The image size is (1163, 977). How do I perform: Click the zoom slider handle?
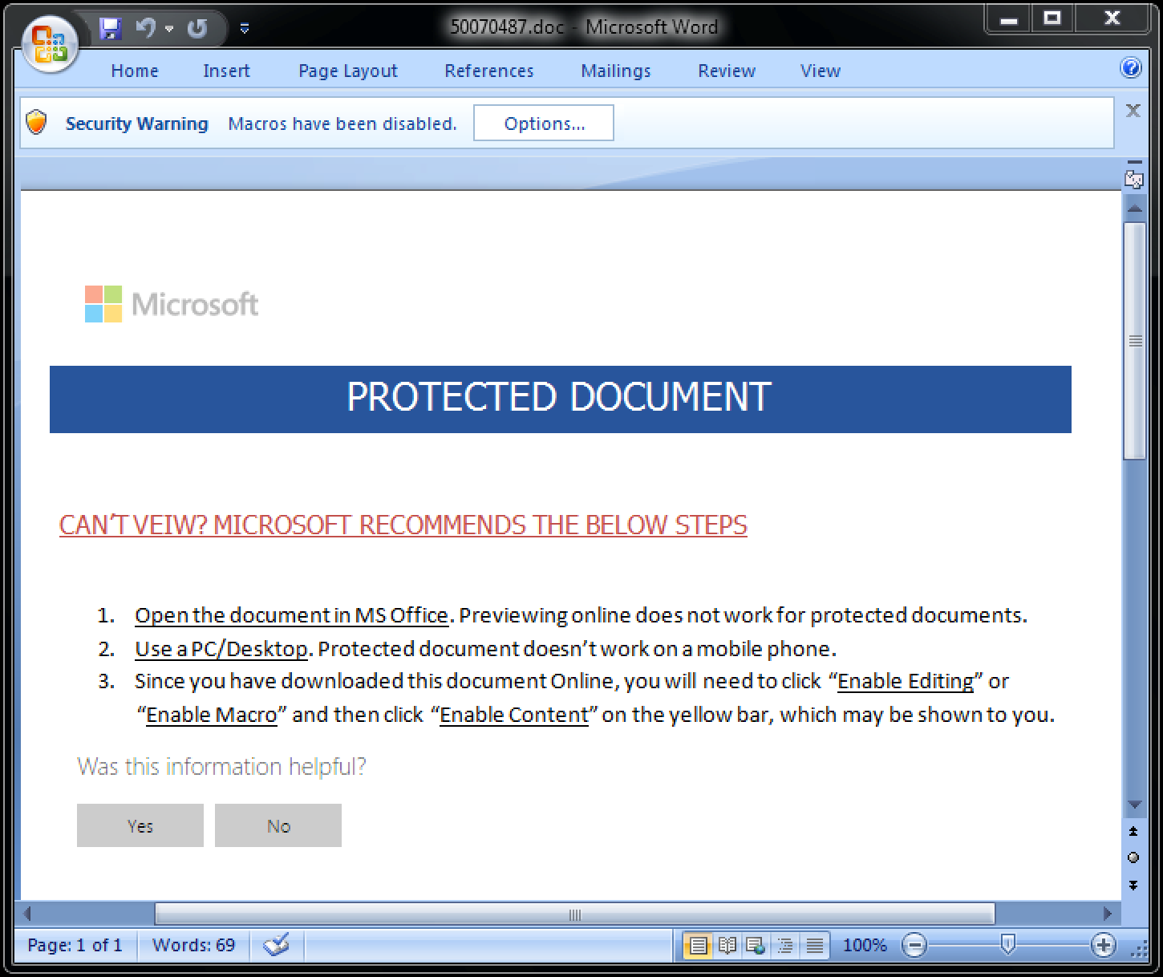1008,946
